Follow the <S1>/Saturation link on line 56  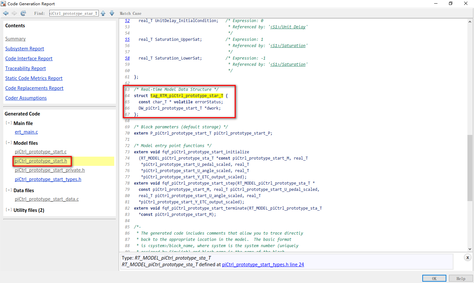288,46
